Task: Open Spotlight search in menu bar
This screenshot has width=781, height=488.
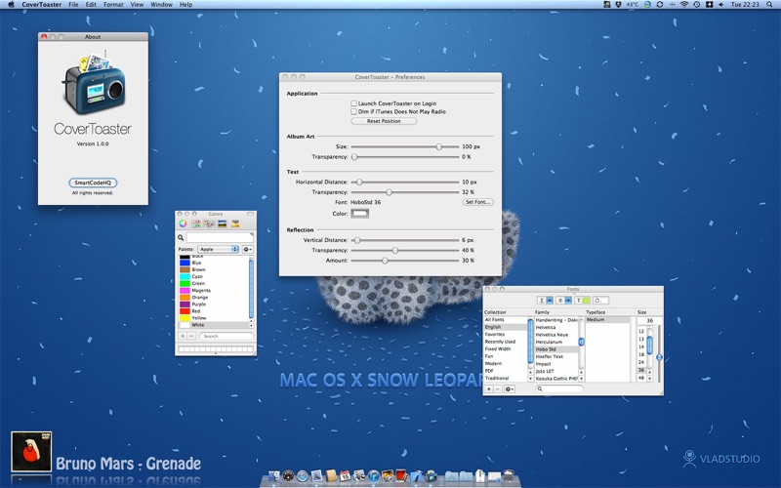Action: tap(769, 5)
